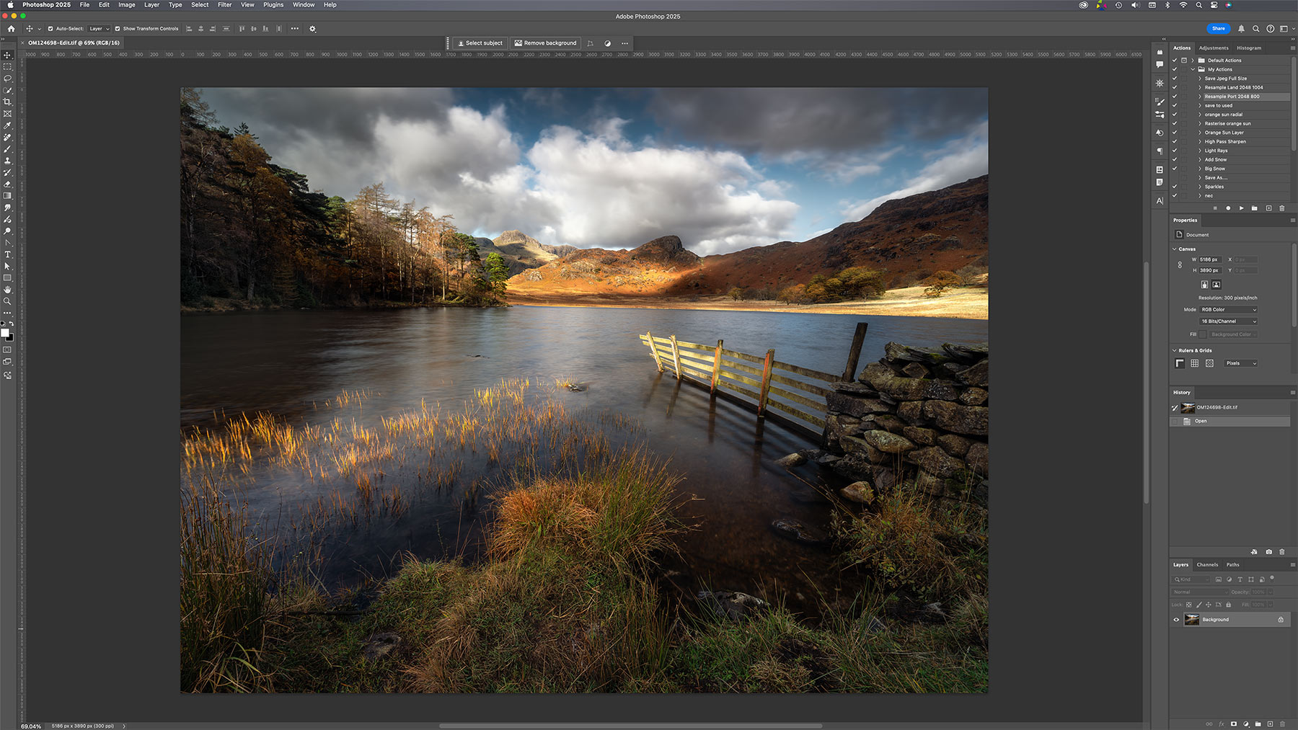Open the 16 Bits/Channel dropdown
Image resolution: width=1298 pixels, height=730 pixels.
[1229, 321]
